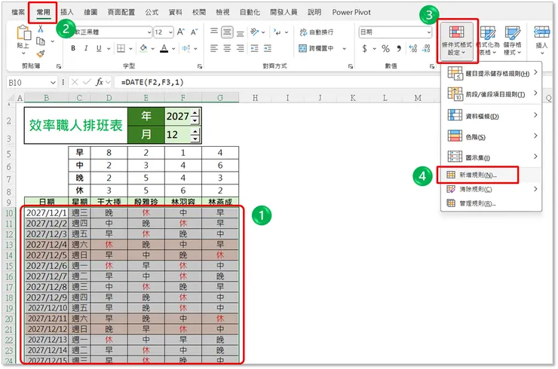Screen dimensions: 558x369
Task: Toggle 自動換行 wrap text
Action: coord(317,32)
